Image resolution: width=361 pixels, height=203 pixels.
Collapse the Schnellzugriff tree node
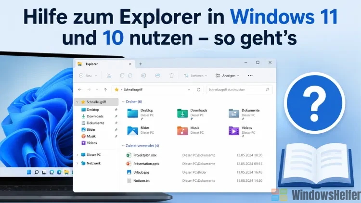tap(77, 101)
